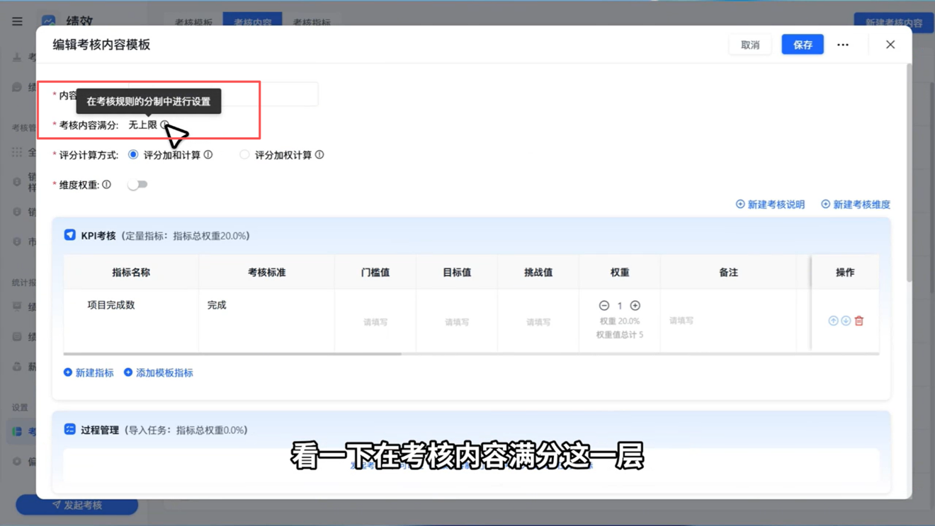935x526 pixels.
Task: Decrease weight with minus icon
Action: pos(604,306)
